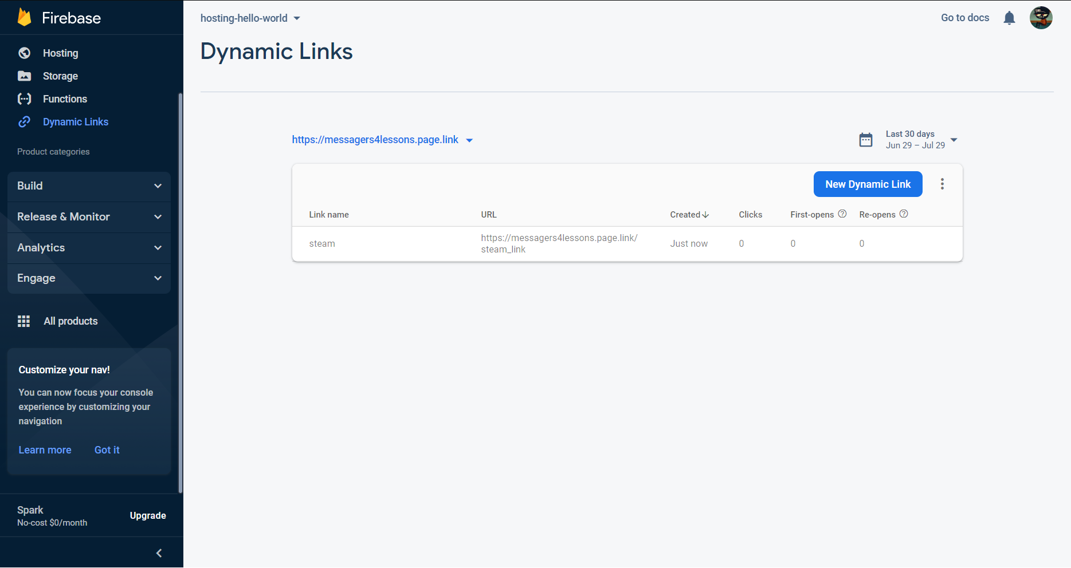Screen dimensions: 1071x568
Task: Open the user account avatar
Action: pos(1041,18)
